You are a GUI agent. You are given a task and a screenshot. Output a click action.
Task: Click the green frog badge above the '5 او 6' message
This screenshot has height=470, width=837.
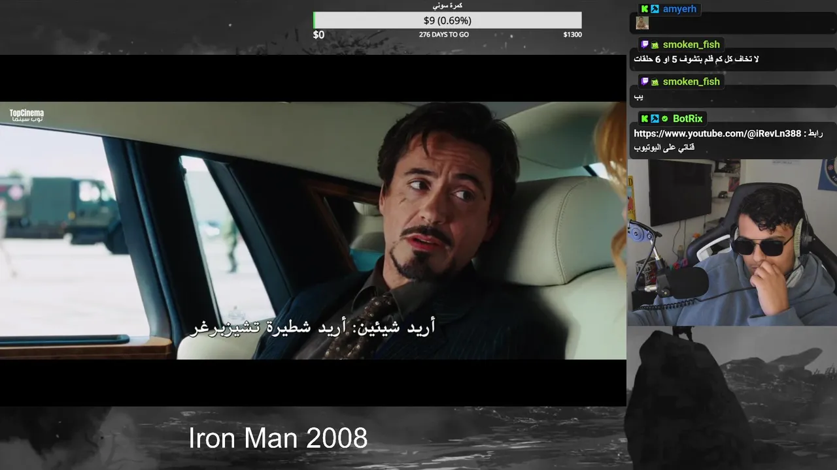point(655,45)
